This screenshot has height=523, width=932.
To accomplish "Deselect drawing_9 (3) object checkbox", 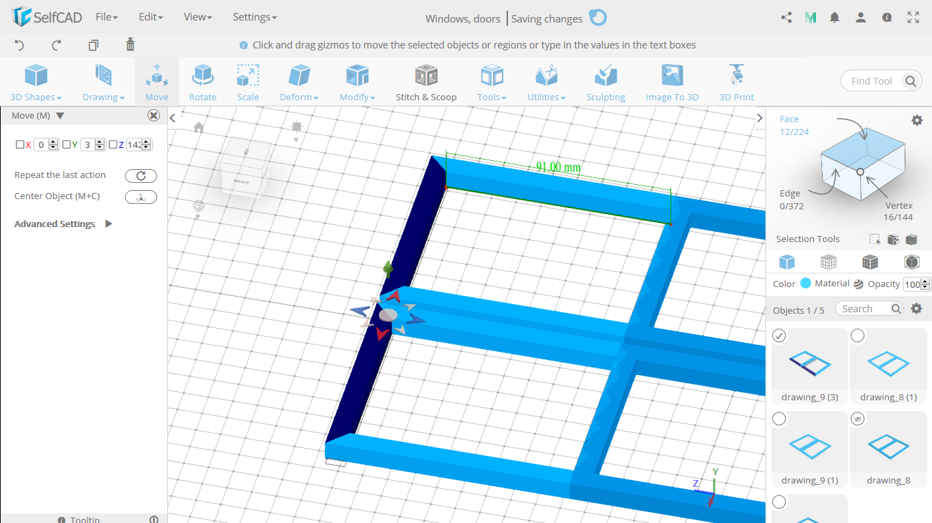I will coord(779,335).
